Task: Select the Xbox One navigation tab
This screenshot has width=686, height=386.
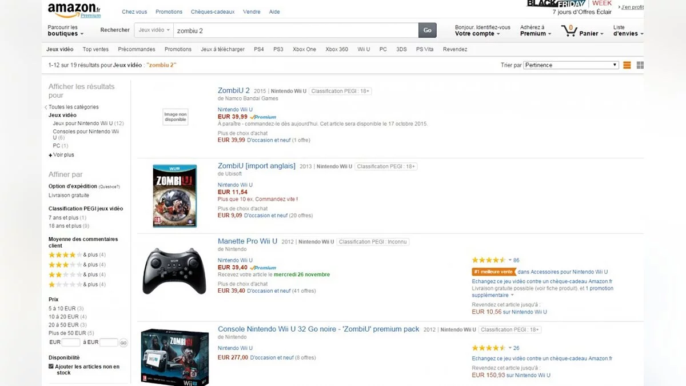Action: click(304, 49)
